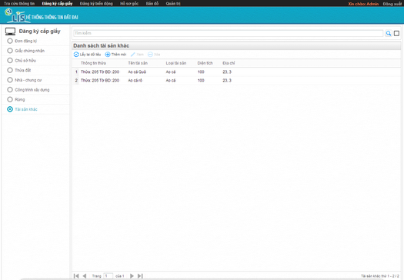Click Thửa: 205 cell in Ao cá Quả row
This screenshot has height=280, width=404.
tap(100, 72)
